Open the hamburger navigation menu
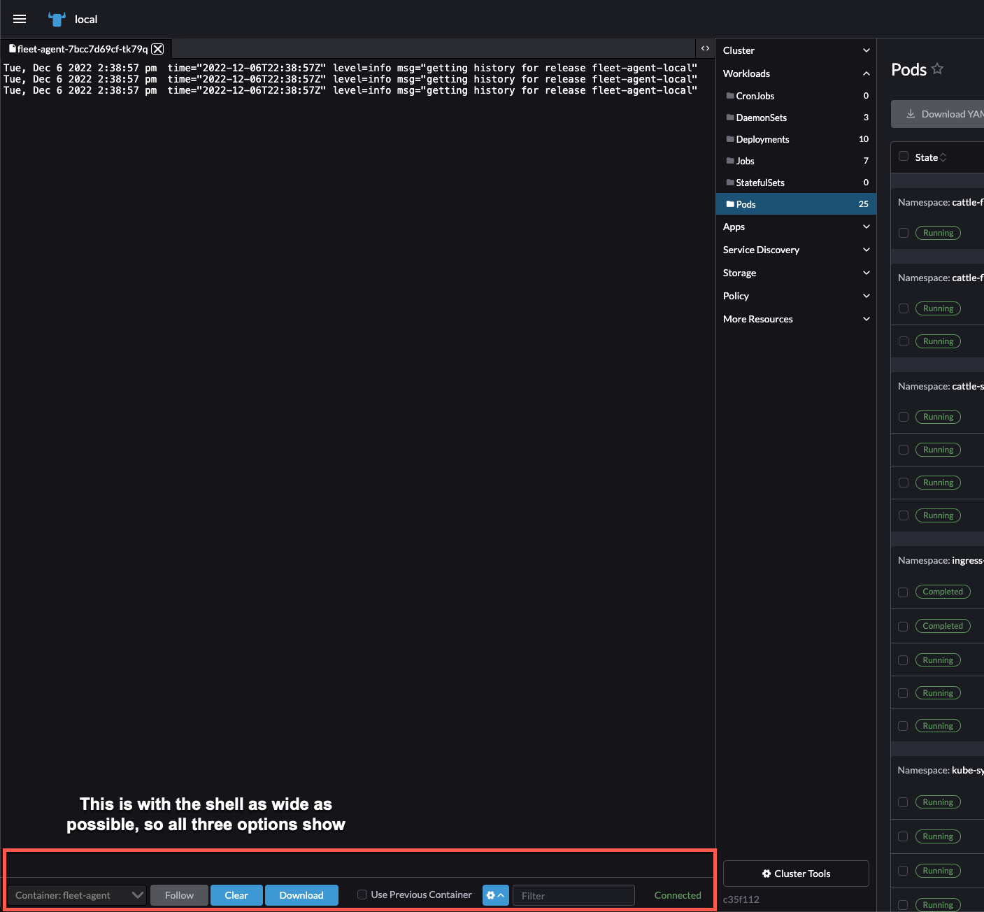Screen dimensions: 984x912 point(19,19)
